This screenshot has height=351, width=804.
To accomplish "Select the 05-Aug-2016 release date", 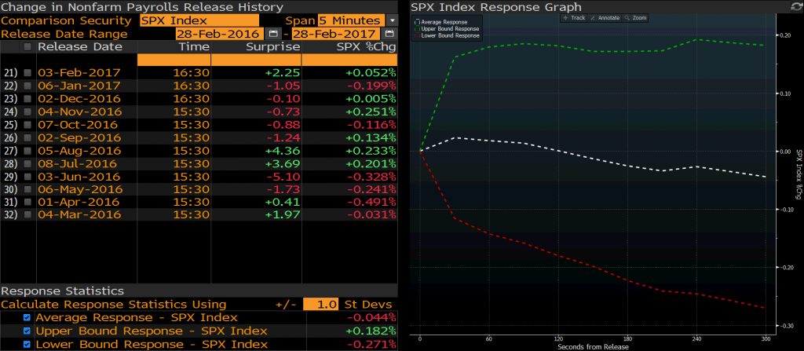I will 79,150.
